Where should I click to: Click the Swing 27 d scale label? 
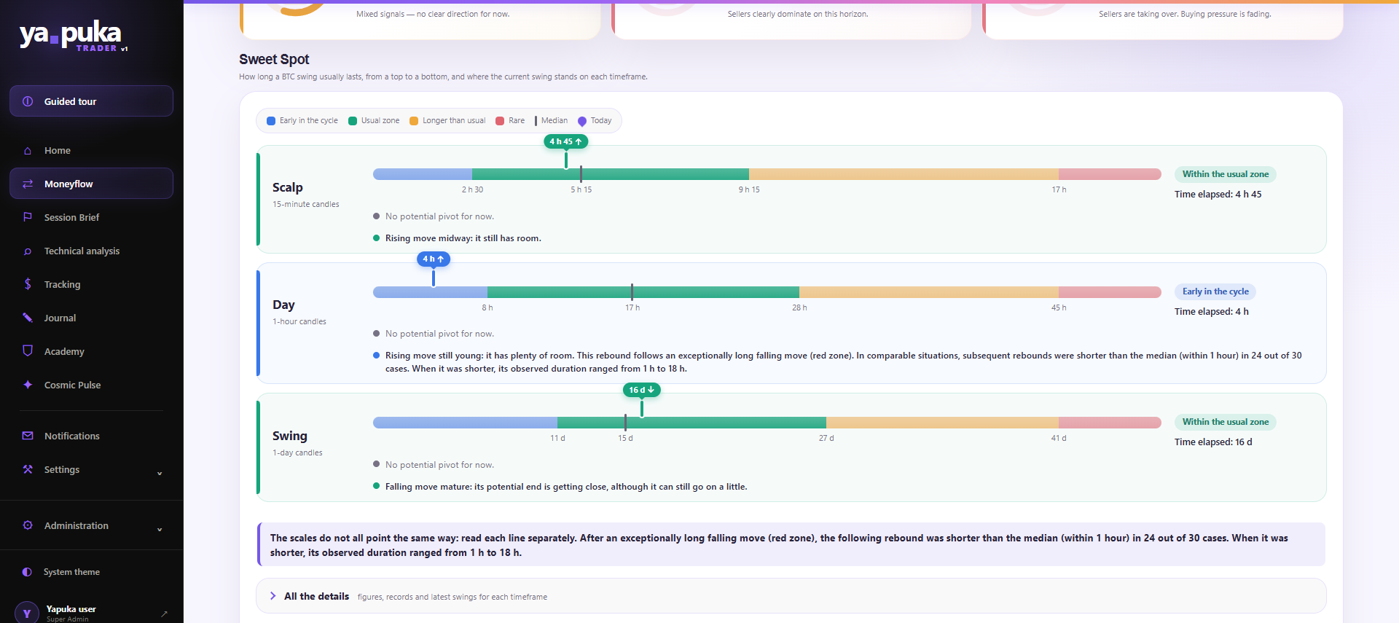pos(826,438)
